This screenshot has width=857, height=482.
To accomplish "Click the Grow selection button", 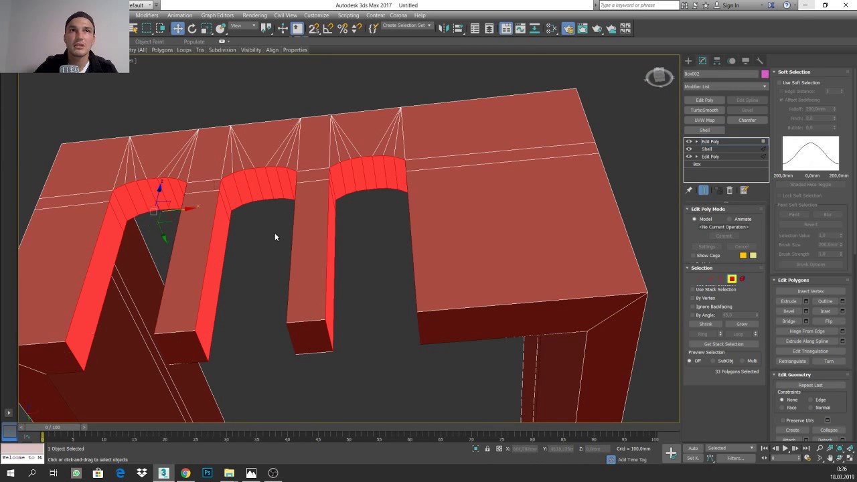I will coord(742,324).
